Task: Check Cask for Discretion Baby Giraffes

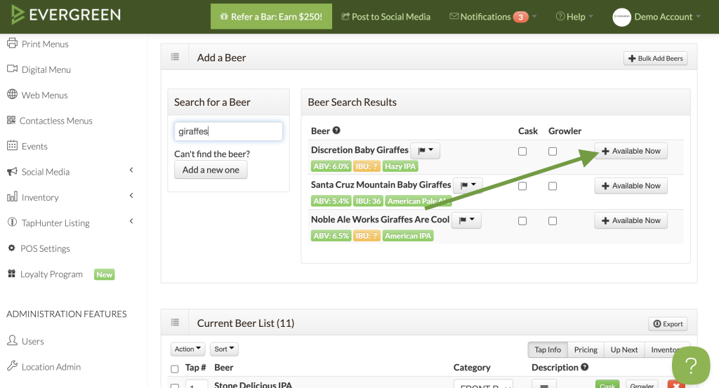Action: click(x=522, y=152)
